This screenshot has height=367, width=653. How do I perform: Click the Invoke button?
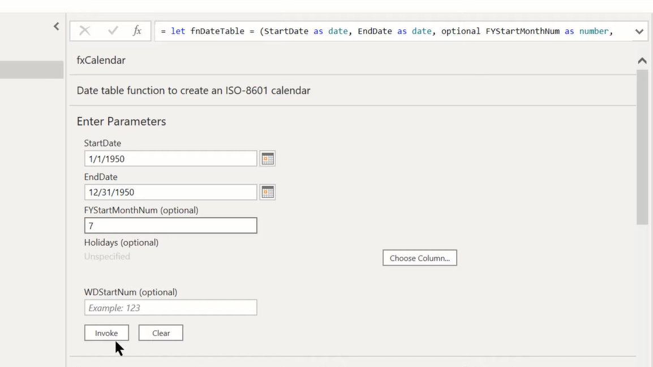point(106,333)
